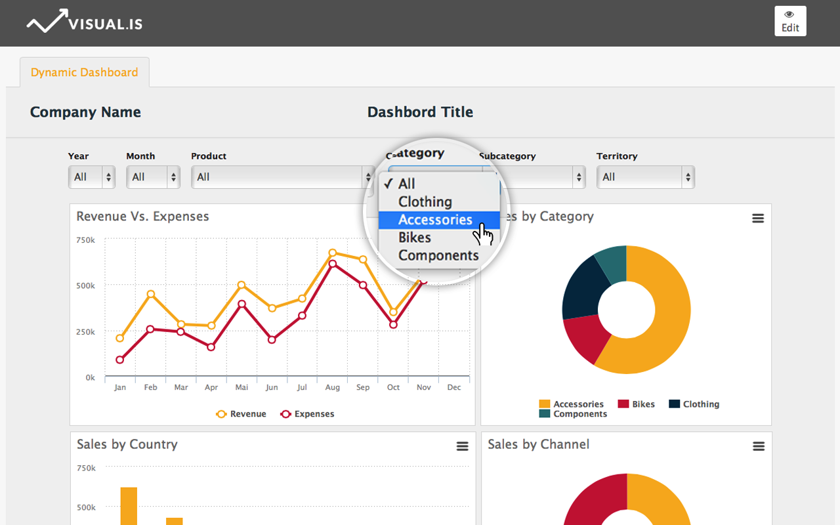
Task: Click the Company Name heading
Action: (85, 112)
